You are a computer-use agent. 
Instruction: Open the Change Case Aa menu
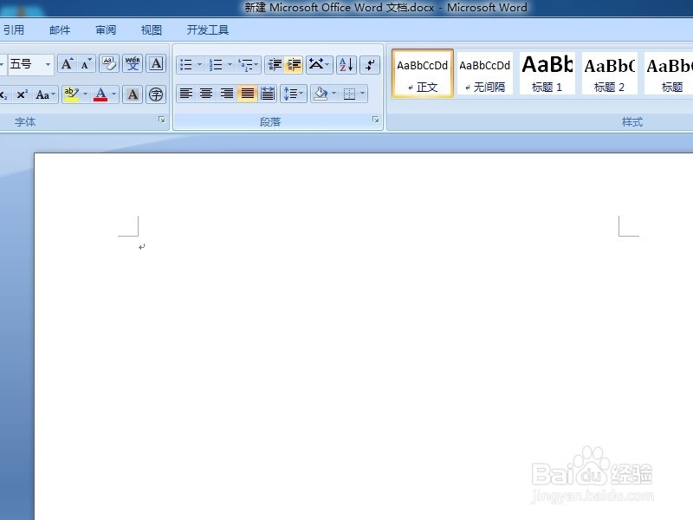coord(46,94)
